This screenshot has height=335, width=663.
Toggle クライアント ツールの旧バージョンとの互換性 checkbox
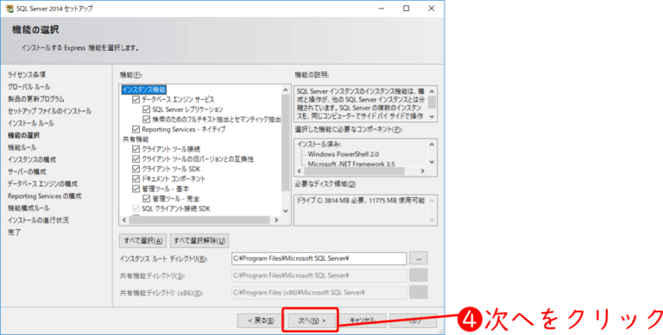pos(136,159)
